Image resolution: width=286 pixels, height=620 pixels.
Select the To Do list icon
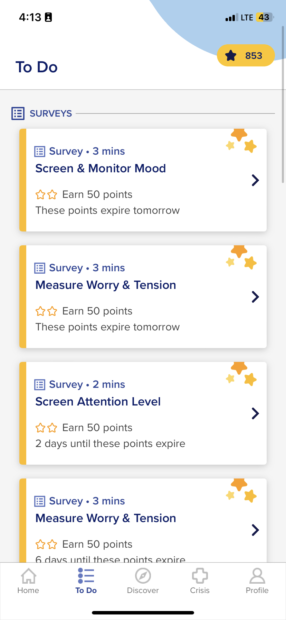point(86,576)
